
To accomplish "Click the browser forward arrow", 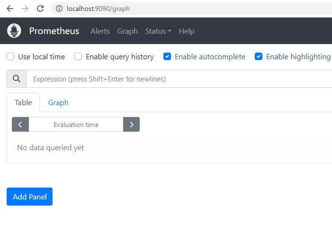I will pos(25,9).
